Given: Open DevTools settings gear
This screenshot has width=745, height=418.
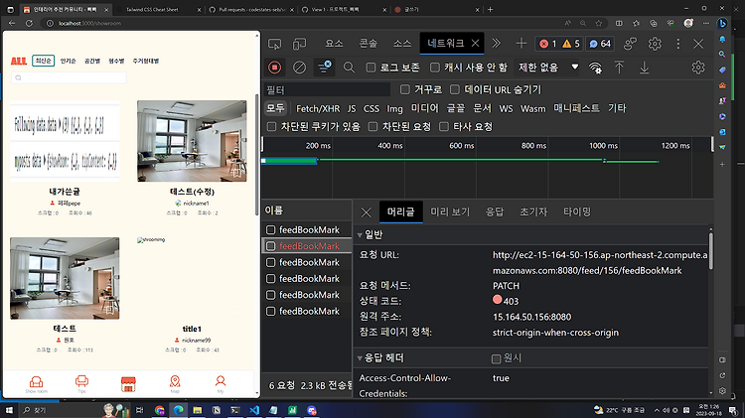Looking at the screenshot, I should click(655, 44).
